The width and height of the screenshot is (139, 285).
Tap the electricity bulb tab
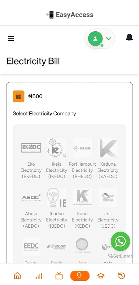click(x=80, y=276)
